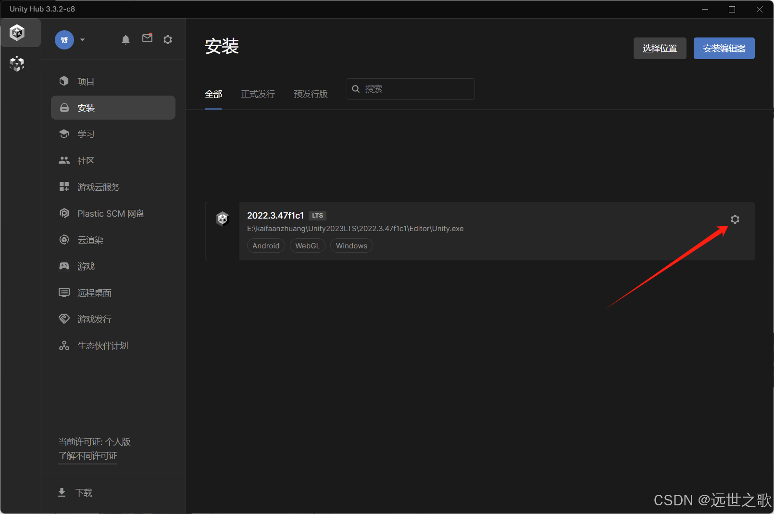Select 安装 (Installs) in sidebar
The image size is (774, 514).
tap(113, 108)
